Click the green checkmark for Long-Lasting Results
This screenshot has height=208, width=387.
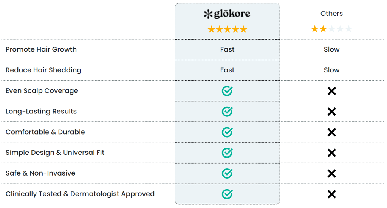(x=227, y=112)
